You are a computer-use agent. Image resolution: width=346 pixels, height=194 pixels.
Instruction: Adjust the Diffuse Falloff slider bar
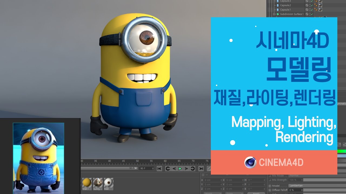tap(324, 190)
